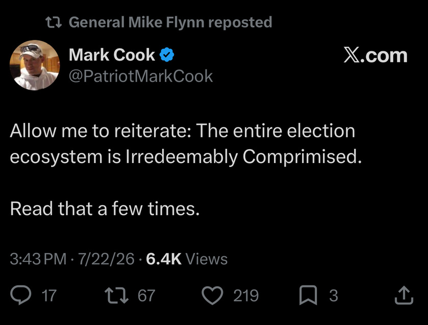Image resolution: width=428 pixels, height=325 pixels.
Task: Open the share upload arrow icon
Action: point(404,295)
